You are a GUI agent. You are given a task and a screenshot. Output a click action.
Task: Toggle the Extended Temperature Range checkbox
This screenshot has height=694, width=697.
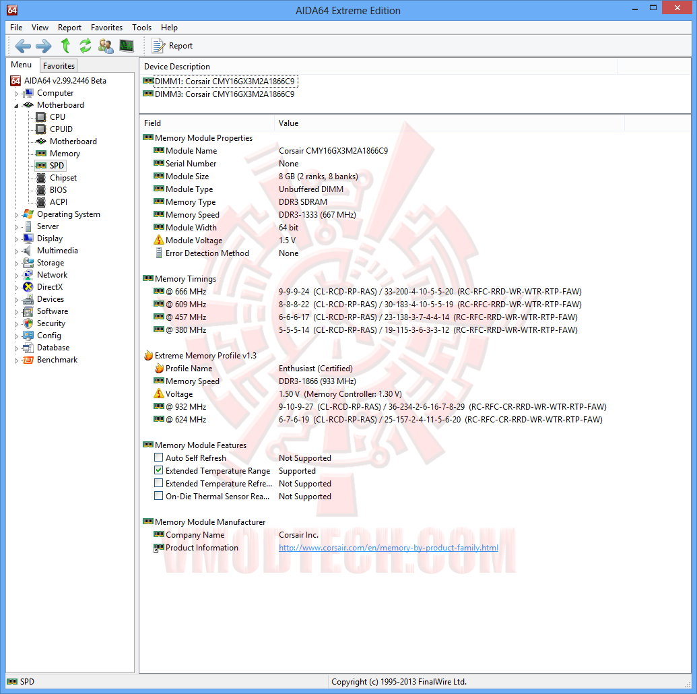click(158, 470)
